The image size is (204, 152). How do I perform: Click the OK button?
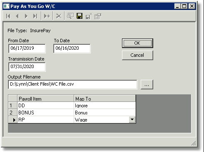137,43
